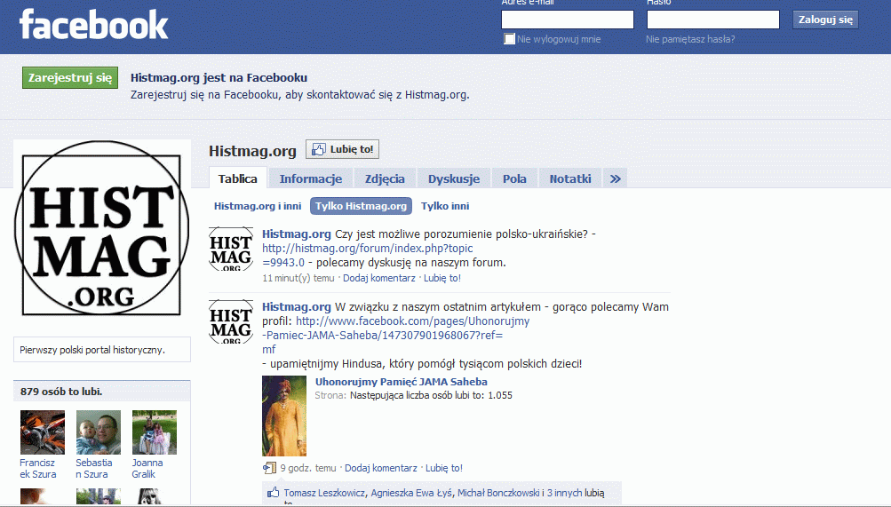Click Joanna Gralik's photo thumbnail
Screen dimensions: 891x507
155,432
